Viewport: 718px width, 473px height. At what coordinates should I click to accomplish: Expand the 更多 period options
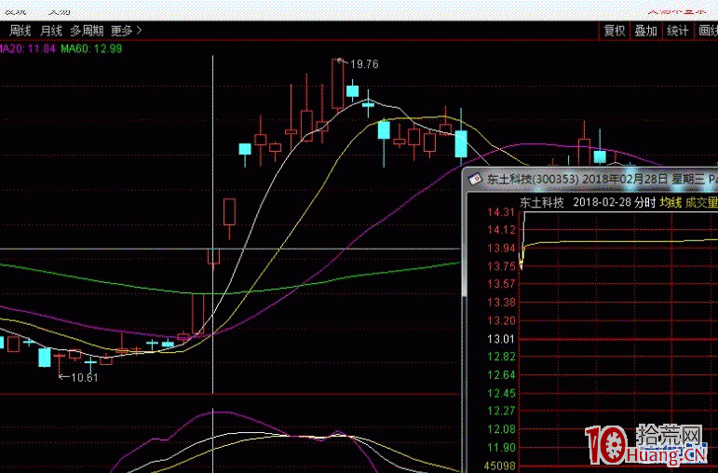click(126, 30)
